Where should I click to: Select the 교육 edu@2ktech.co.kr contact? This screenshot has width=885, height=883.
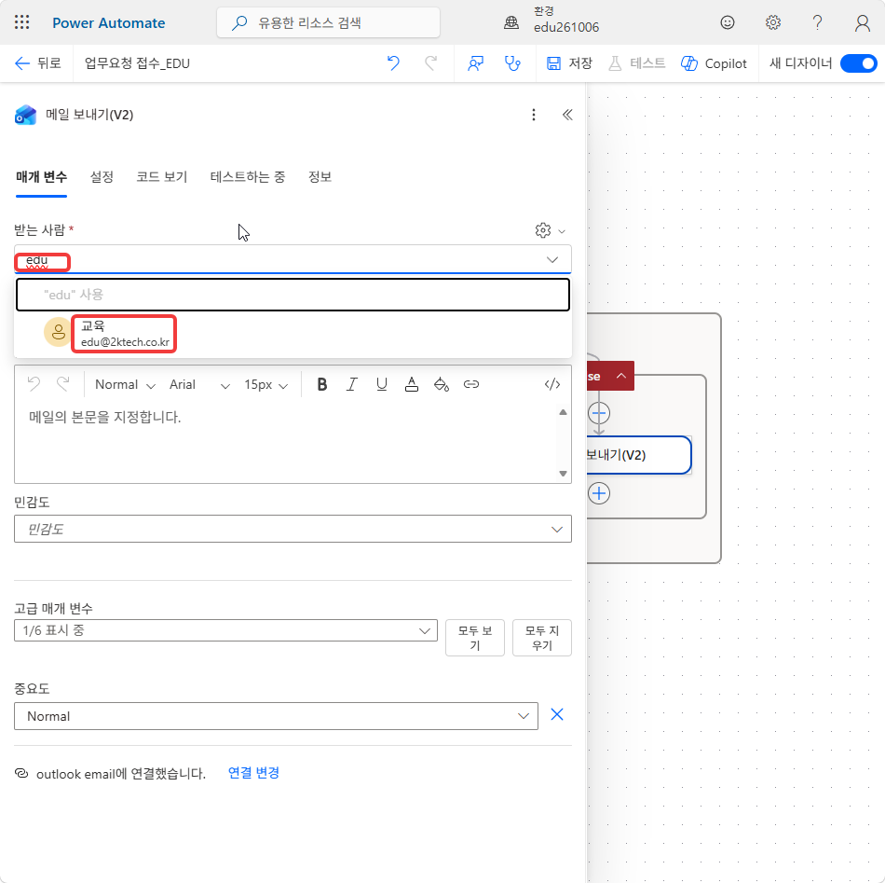click(293, 334)
